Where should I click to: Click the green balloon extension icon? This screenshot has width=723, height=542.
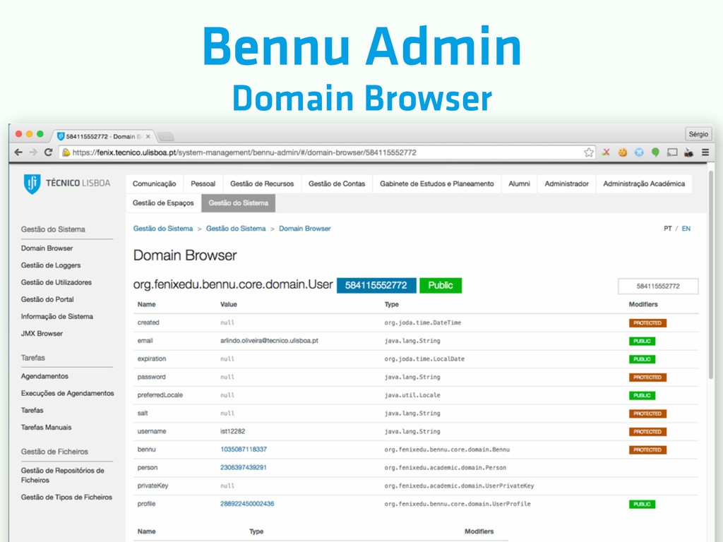(655, 152)
